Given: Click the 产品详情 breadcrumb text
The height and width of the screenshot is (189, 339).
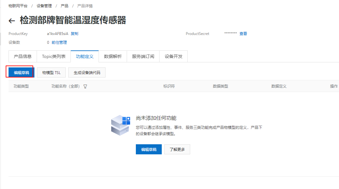Looking at the screenshot, I should 85,6.
